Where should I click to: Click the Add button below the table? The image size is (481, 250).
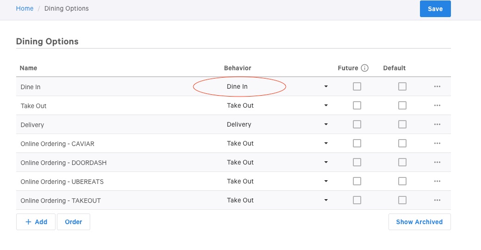click(36, 222)
